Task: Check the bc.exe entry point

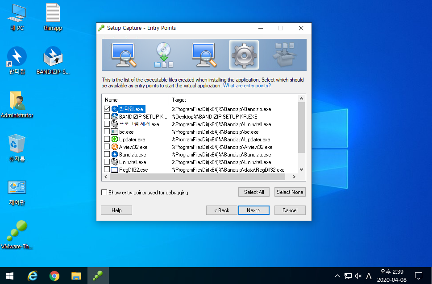Action: (107, 132)
